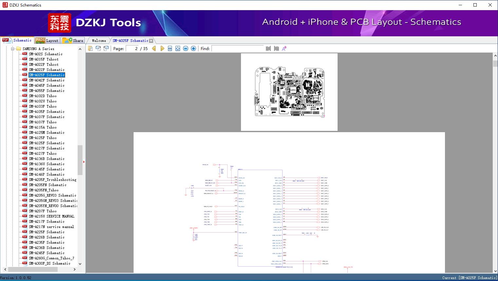
Task: Open SM-A103F Tshoo in tree
Action: (43, 106)
